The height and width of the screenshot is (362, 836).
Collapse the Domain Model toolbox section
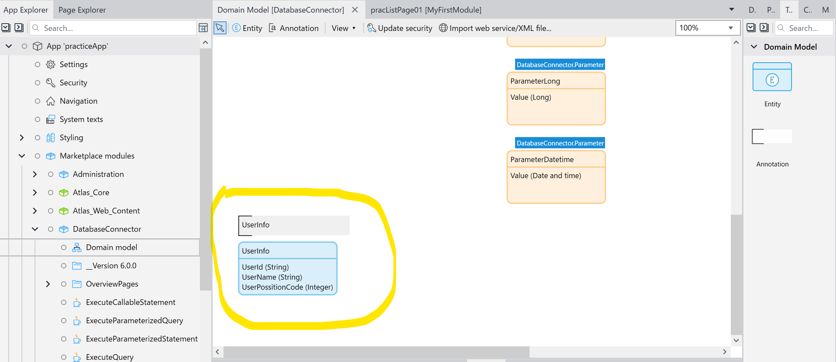click(754, 47)
